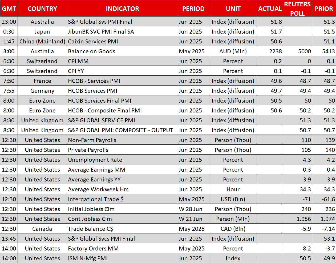Select the AUD (Mln) unit cell
The image size is (336, 263).
[233, 51]
